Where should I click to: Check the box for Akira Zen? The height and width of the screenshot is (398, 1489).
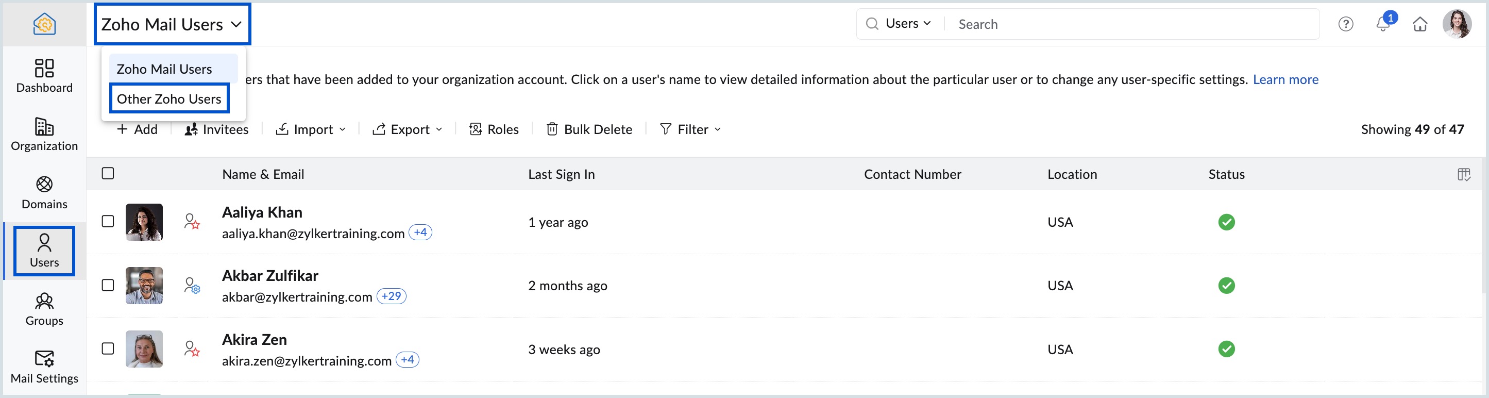tap(108, 349)
